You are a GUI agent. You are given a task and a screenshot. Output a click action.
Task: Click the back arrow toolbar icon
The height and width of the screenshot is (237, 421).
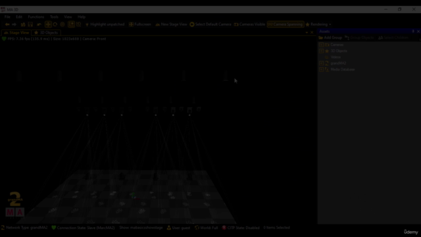click(x=7, y=24)
